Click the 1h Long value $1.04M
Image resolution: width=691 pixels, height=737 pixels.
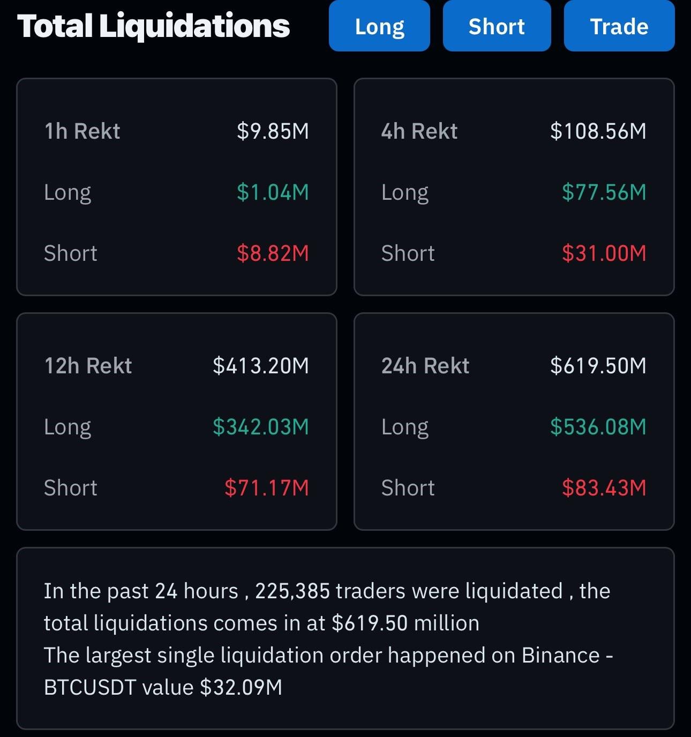273,192
